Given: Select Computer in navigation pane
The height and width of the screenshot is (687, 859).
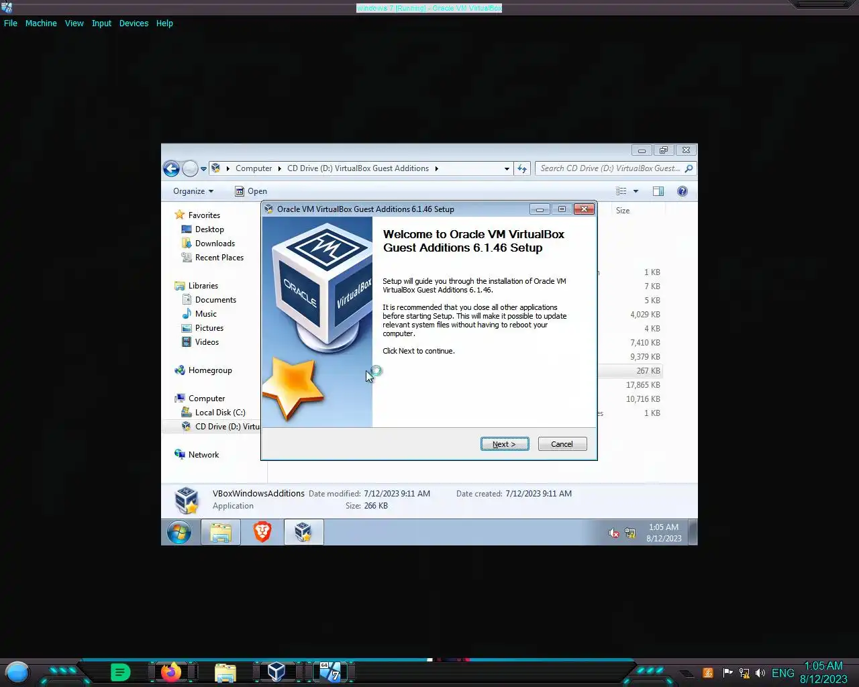Looking at the screenshot, I should [x=207, y=399].
